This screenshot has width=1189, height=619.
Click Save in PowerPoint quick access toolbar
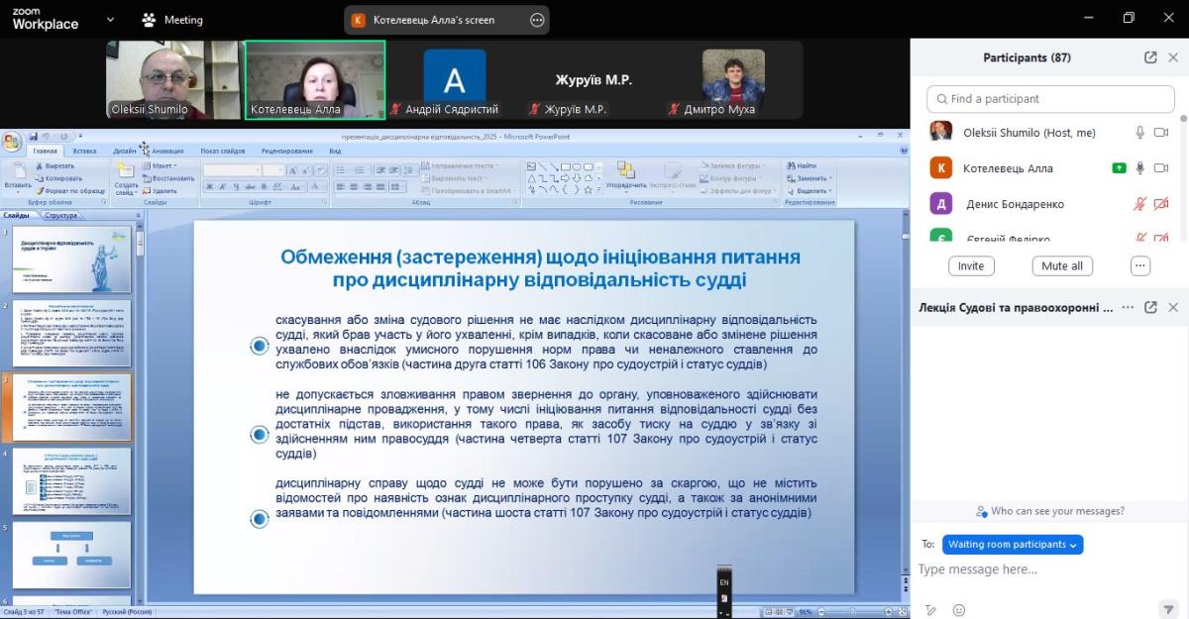[x=34, y=137]
